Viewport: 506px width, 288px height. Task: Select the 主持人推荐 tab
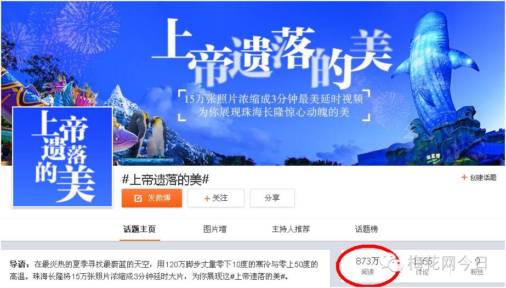point(291,229)
